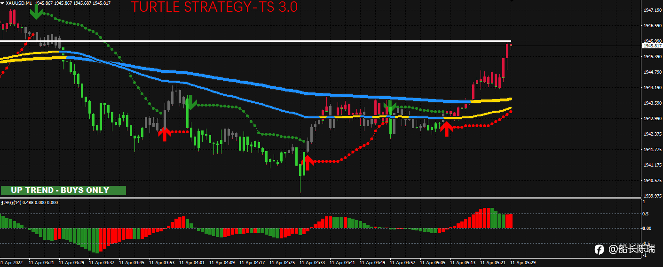This screenshot has height=267, width=663.
Task: Click the 1945.990 price axis label
Action: coord(652,41)
